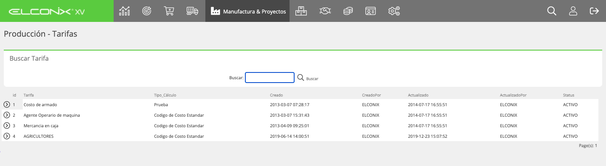Click the Buscar search button
The image size is (606, 166).
[308, 78]
